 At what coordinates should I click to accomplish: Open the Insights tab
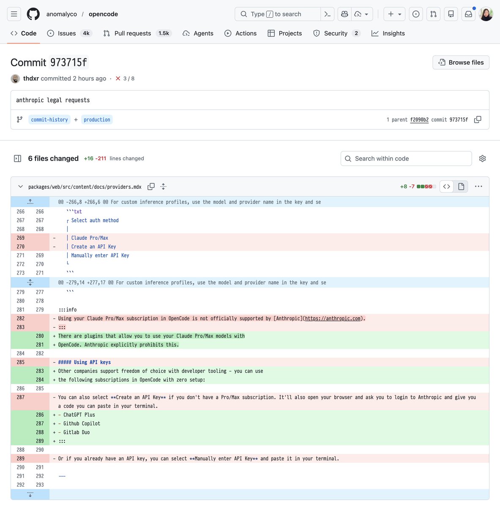[388, 33]
